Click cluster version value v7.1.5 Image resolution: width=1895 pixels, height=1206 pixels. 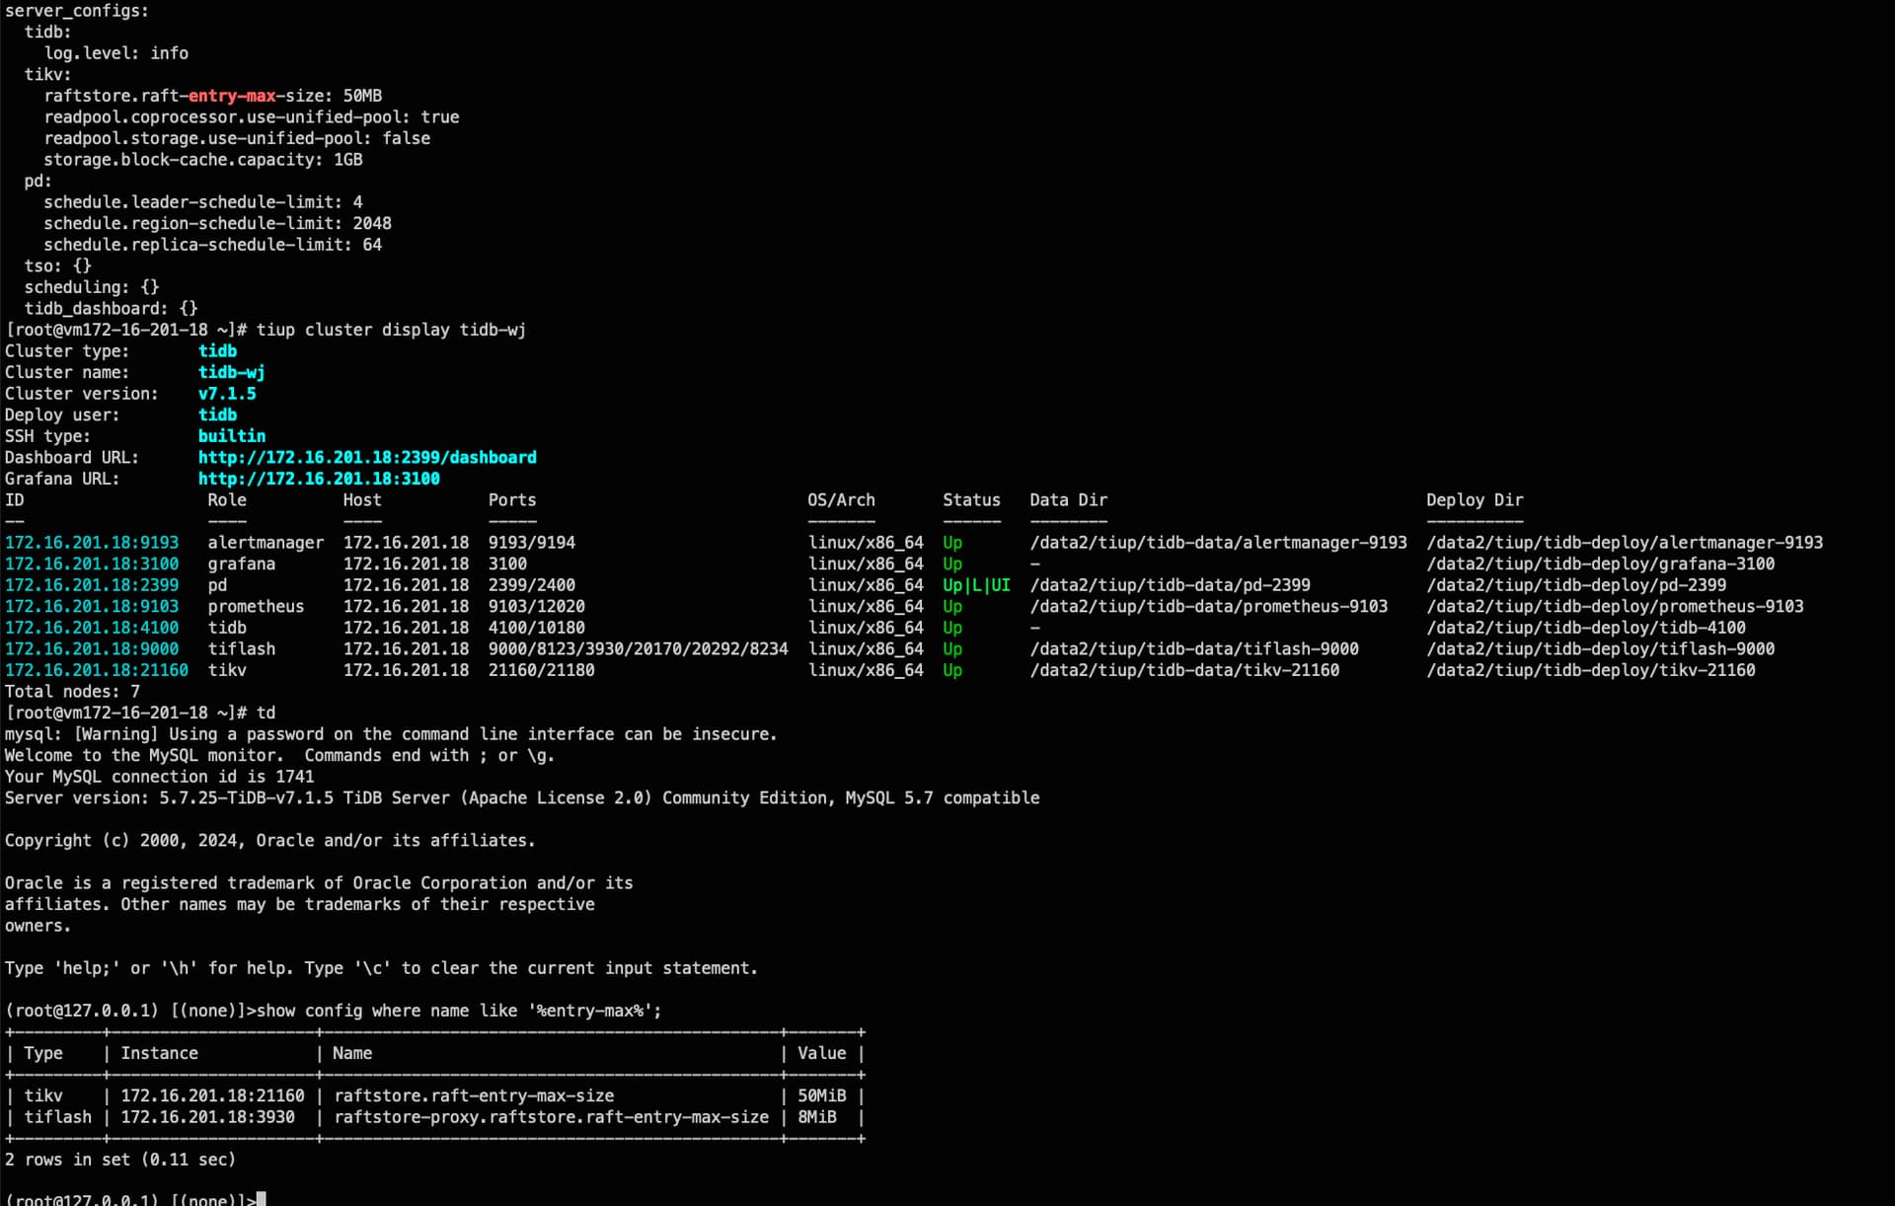tap(227, 394)
